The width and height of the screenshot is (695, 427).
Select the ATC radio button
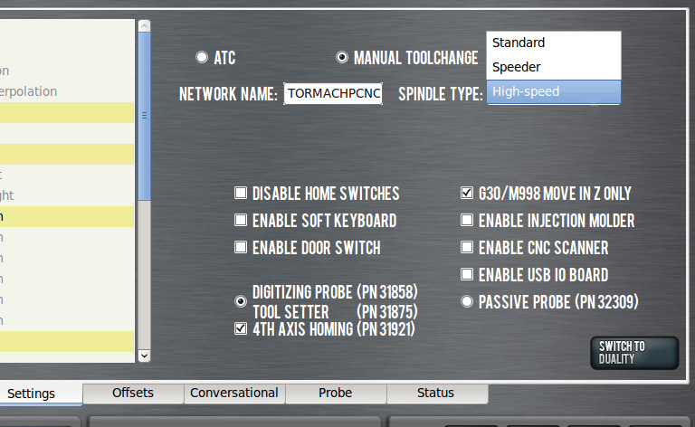point(202,58)
